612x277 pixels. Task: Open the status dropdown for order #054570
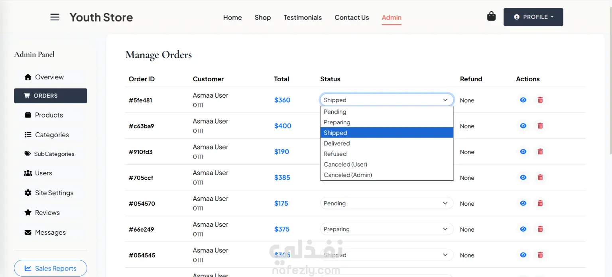pos(387,203)
